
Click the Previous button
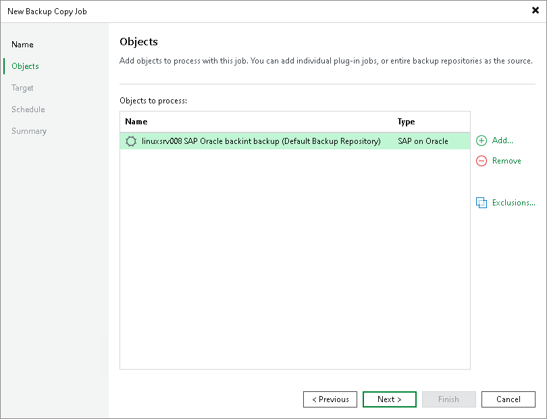point(330,399)
